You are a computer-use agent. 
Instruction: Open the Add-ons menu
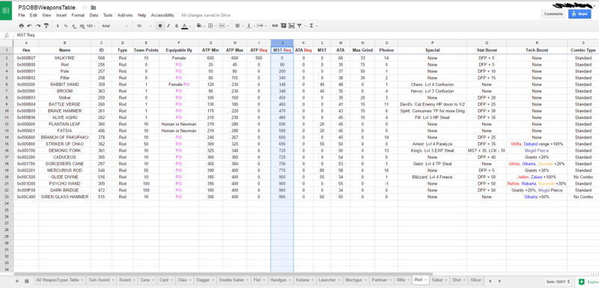click(x=125, y=15)
